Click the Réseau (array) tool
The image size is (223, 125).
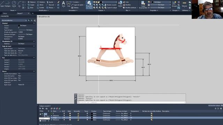50,8
